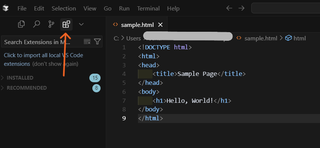Click the top command search box

coord(286,8)
